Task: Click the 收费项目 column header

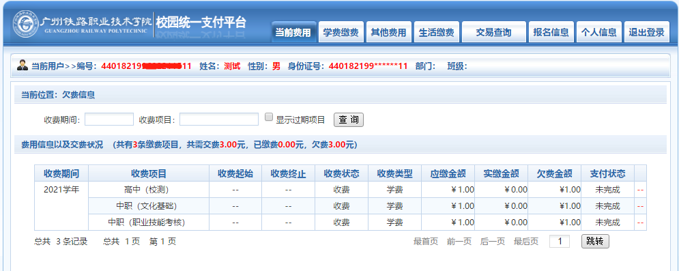Action: 149,173
